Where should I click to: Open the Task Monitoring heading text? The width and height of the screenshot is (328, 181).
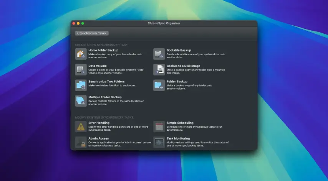coord(178,138)
